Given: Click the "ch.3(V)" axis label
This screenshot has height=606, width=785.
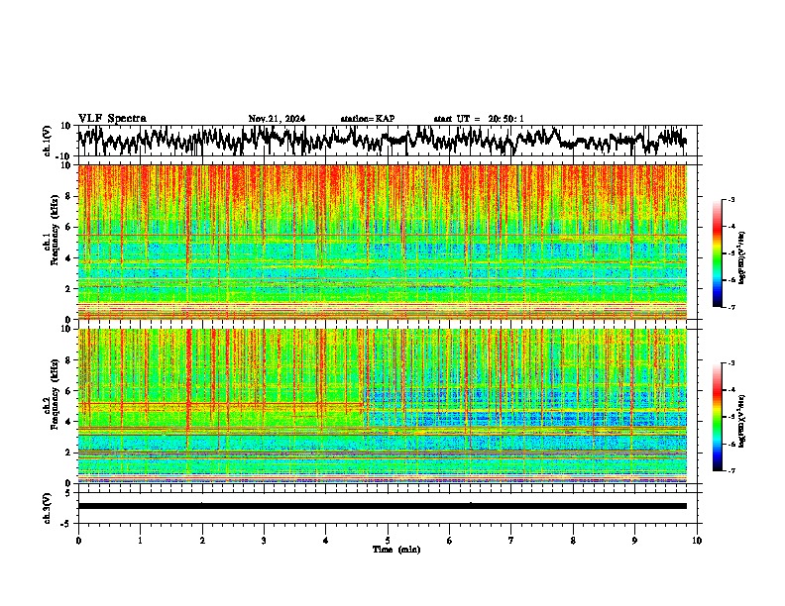Looking at the screenshot, I should pos(48,509).
